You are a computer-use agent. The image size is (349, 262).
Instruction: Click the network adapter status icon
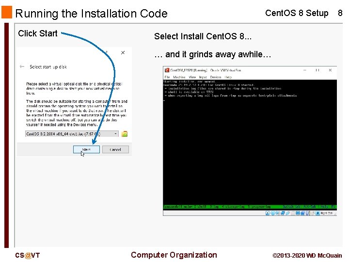pyautogui.click(x=283, y=213)
